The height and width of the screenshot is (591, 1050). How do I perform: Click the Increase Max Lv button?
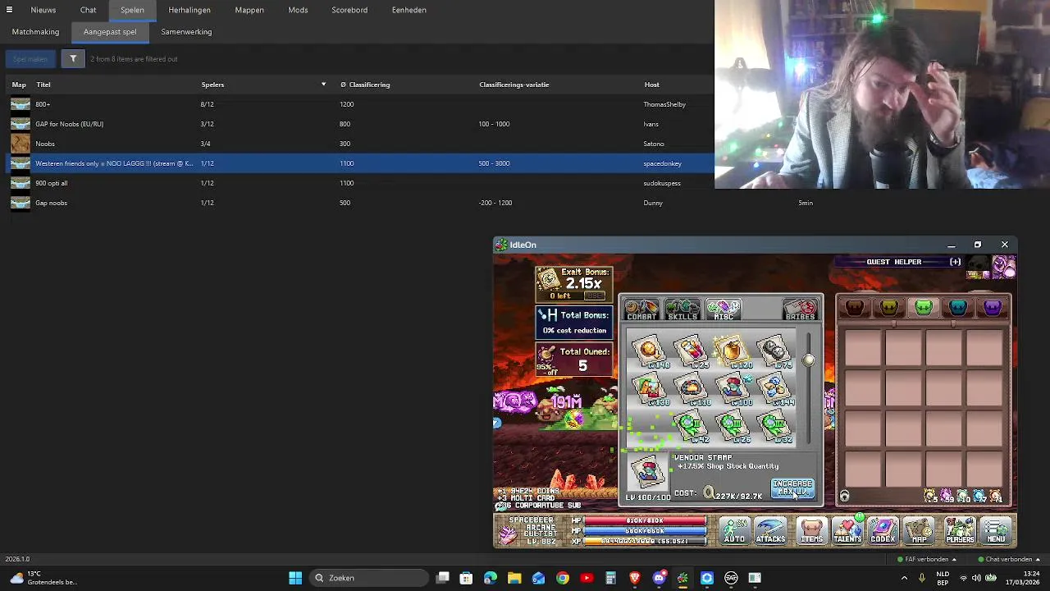[x=792, y=488]
